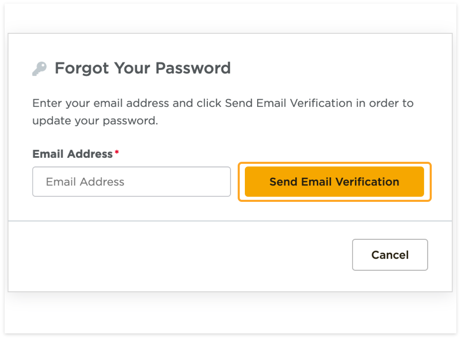461x339 pixels.
Task: Click inside the Email Address input box
Action: [x=131, y=182]
